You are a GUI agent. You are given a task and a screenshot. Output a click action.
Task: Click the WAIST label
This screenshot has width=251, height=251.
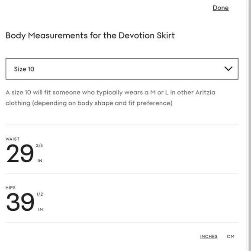13,139
